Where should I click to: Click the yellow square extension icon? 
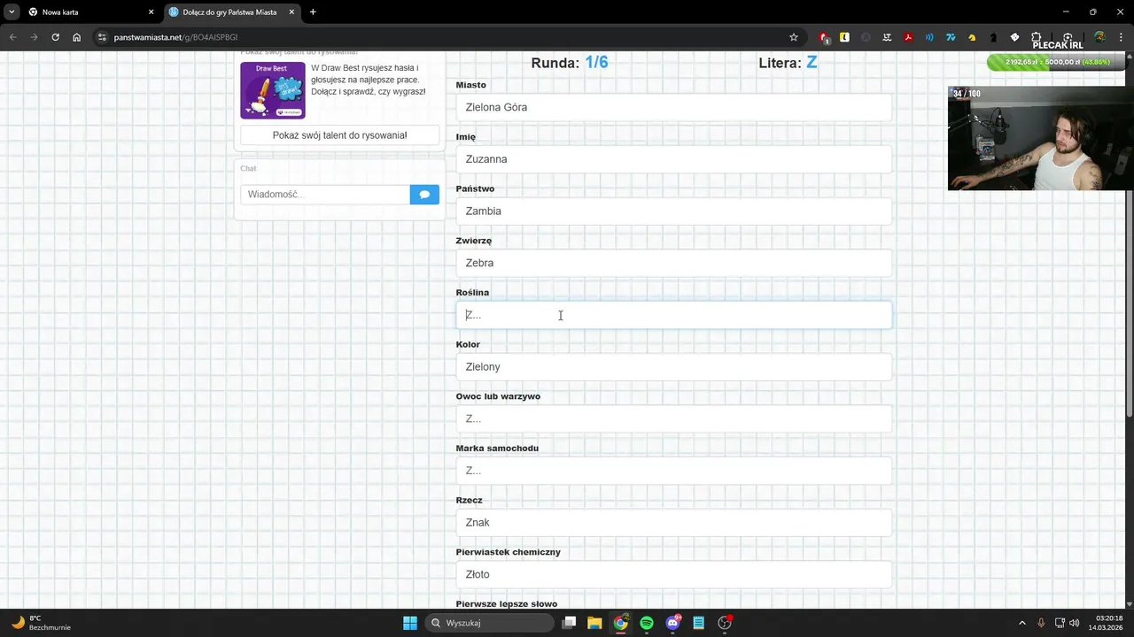click(x=844, y=37)
